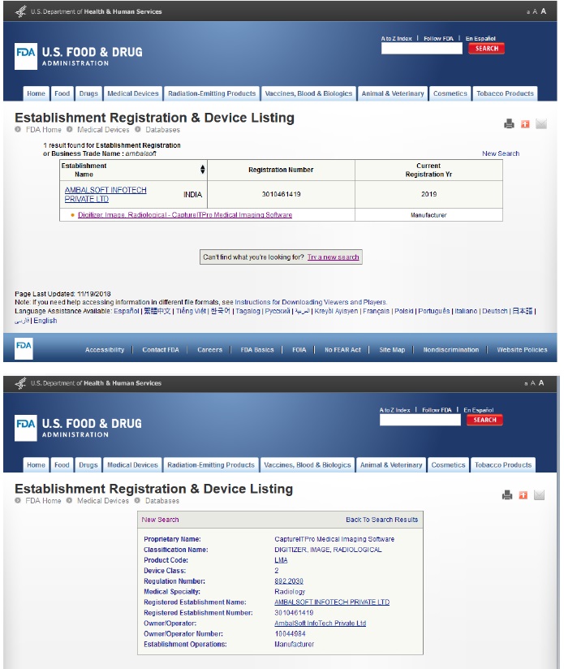Open regulation number 892.2030 link
Image resolution: width=564 pixels, height=669 pixels.
(x=289, y=581)
